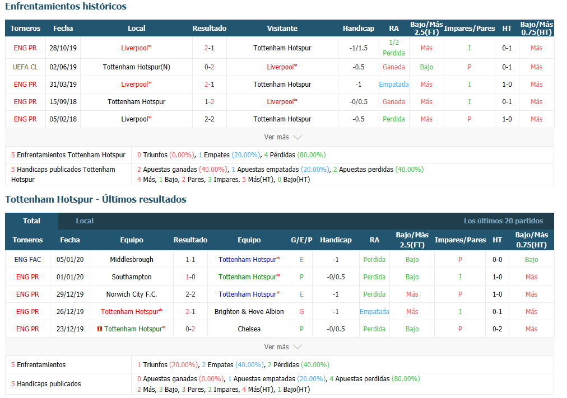The width and height of the screenshot is (567, 398).
Task: Click the HT score 1-0 in the 05/02/18 row
Action: pos(507,119)
